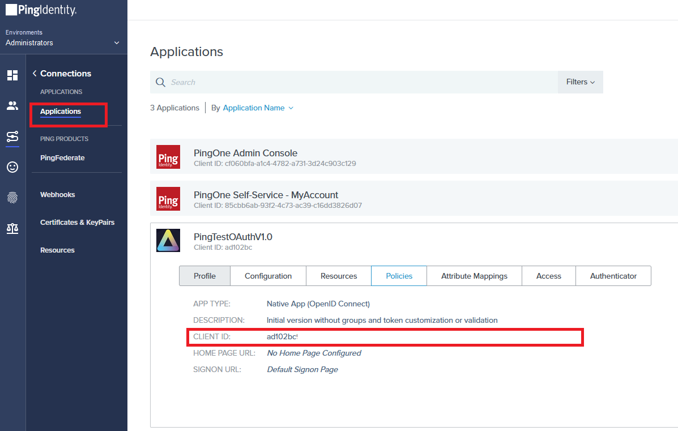
Task: Select the Connections nodes icon
Action: click(12, 137)
